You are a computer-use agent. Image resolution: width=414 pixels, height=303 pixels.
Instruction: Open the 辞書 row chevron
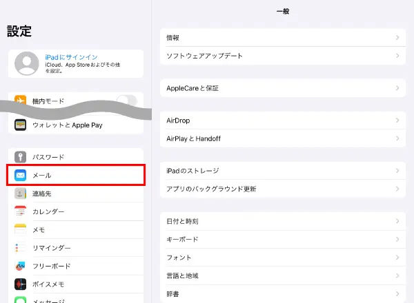pyautogui.click(x=397, y=294)
